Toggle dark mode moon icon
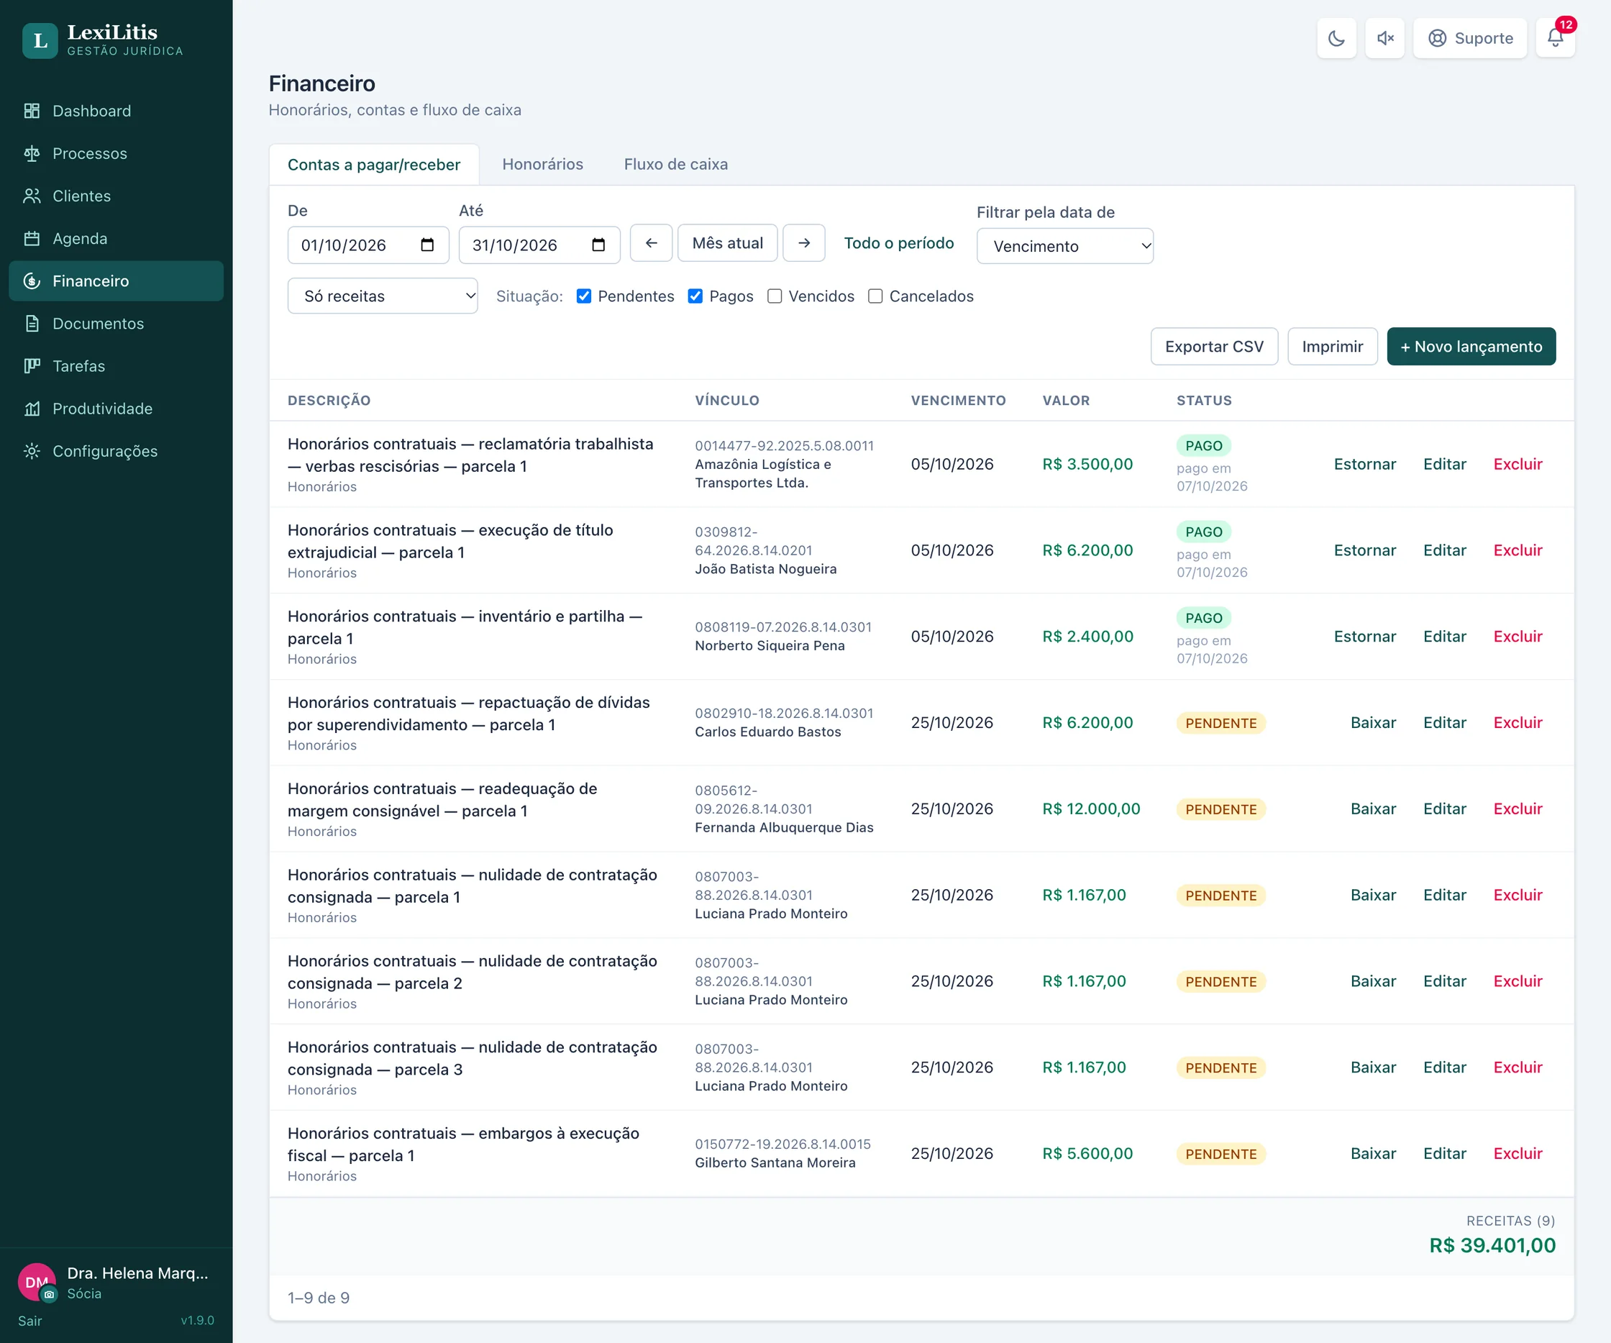Viewport: 1611px width, 1343px height. pyautogui.click(x=1336, y=38)
